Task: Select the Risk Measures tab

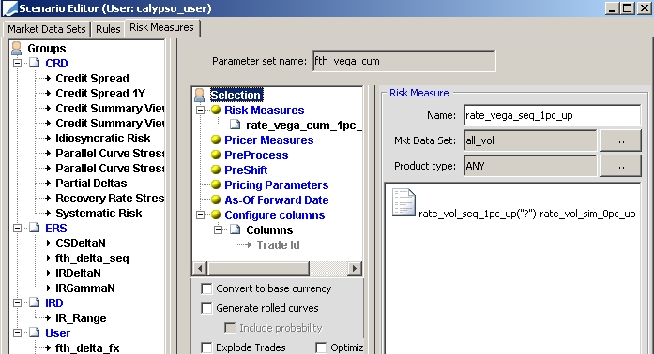Action: click(x=161, y=27)
